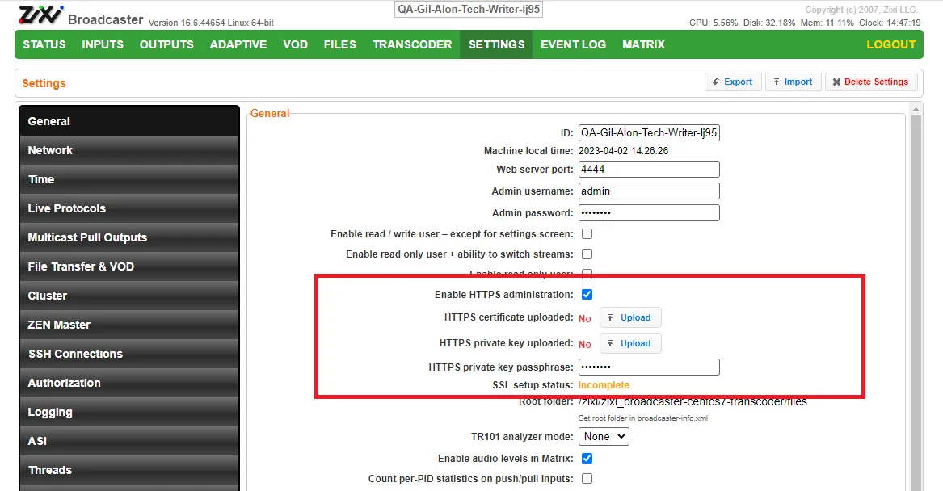Click the Admin password field

point(649,212)
